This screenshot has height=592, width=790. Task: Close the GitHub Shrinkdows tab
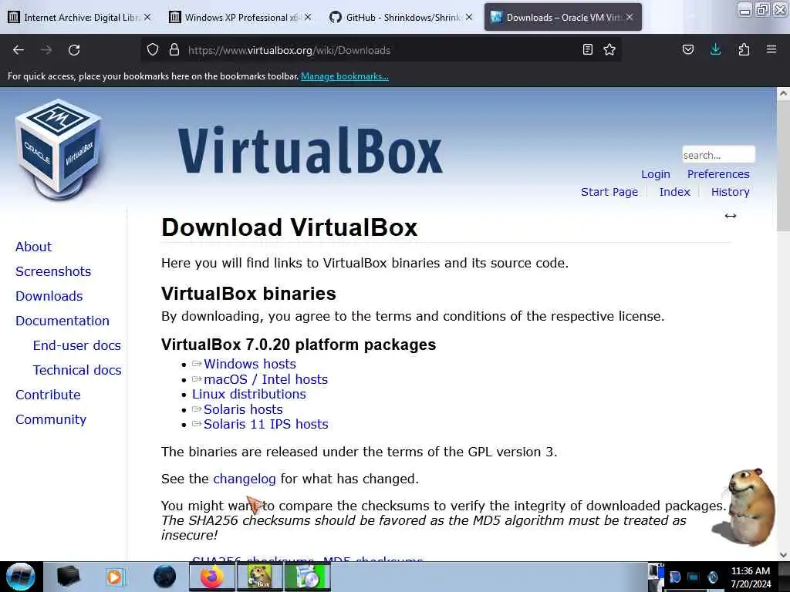pyautogui.click(x=469, y=17)
